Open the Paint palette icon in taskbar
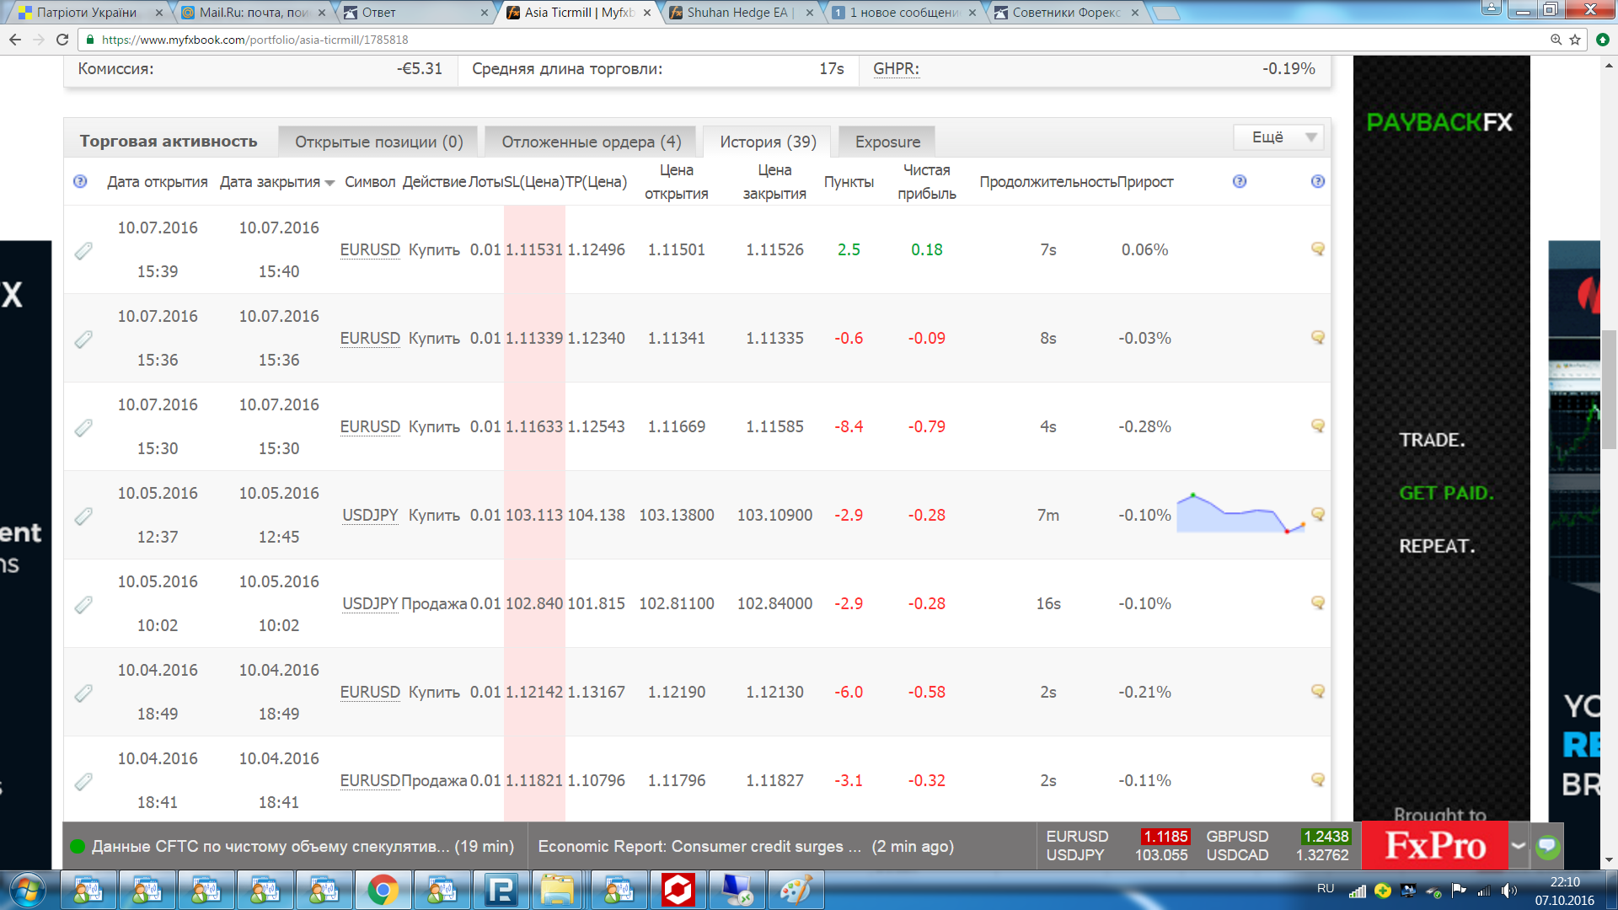 [796, 890]
